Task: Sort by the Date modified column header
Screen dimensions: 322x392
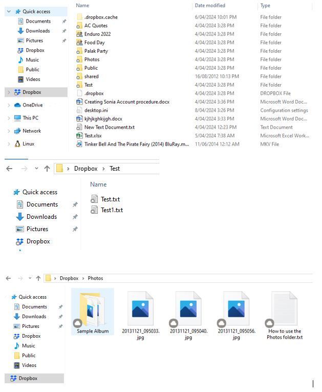Action: [x=210, y=6]
